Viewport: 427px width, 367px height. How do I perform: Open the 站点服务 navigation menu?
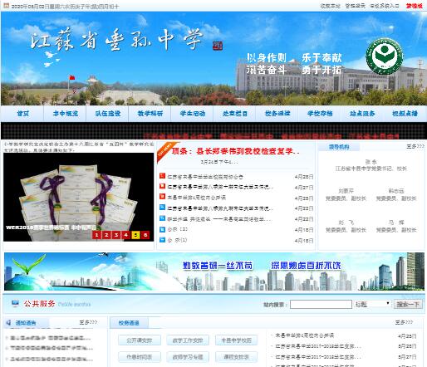[x=362, y=114]
